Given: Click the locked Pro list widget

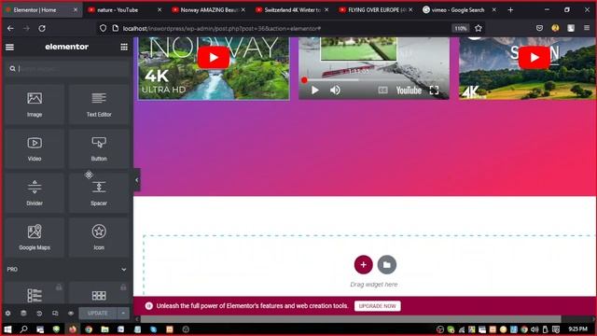Looking at the screenshot, I should click(35, 293).
